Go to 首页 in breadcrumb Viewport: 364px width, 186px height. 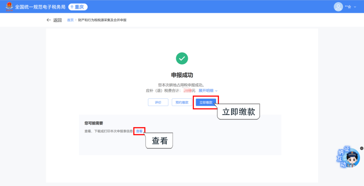point(70,20)
